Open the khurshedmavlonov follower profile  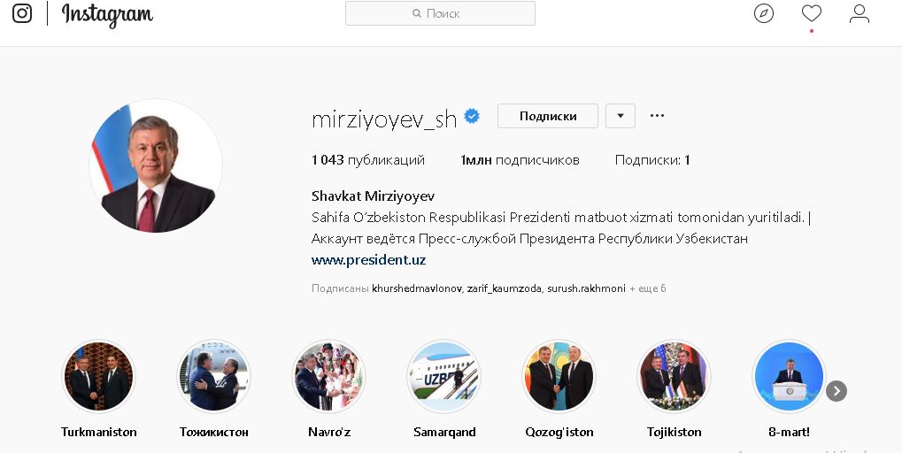coord(417,288)
